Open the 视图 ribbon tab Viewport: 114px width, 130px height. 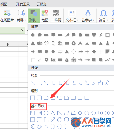coord(4,4)
